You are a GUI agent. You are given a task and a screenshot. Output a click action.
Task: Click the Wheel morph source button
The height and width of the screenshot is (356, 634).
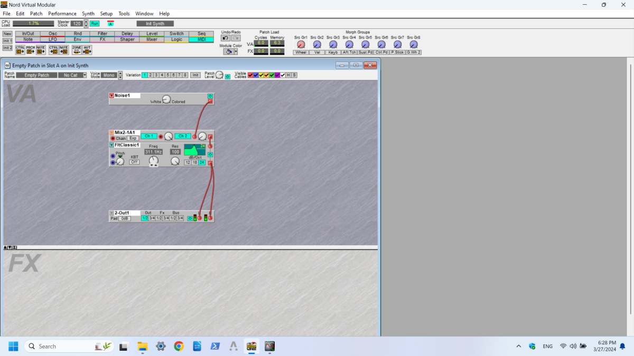click(301, 52)
